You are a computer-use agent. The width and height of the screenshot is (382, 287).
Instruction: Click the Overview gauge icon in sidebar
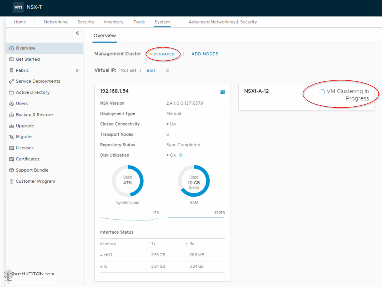click(x=12, y=48)
